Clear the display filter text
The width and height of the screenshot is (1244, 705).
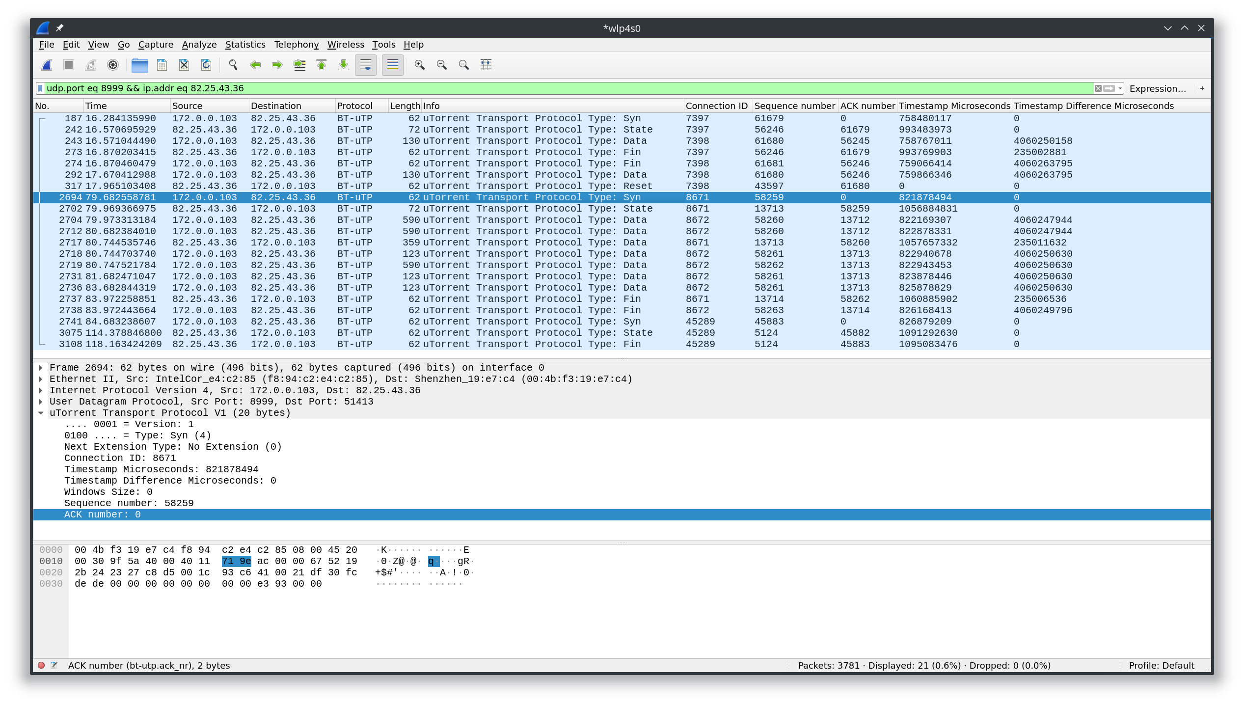[1098, 88]
